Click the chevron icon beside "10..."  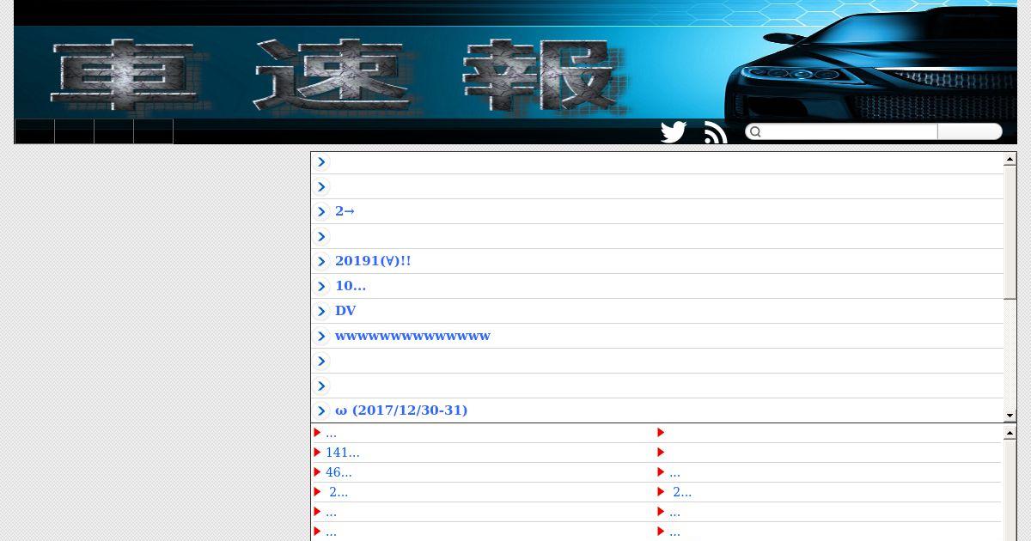tap(321, 286)
